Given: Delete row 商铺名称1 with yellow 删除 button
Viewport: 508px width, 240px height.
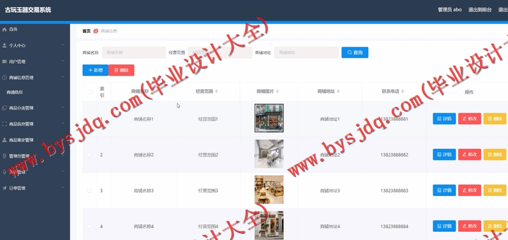Looking at the screenshot, I should coord(495,119).
